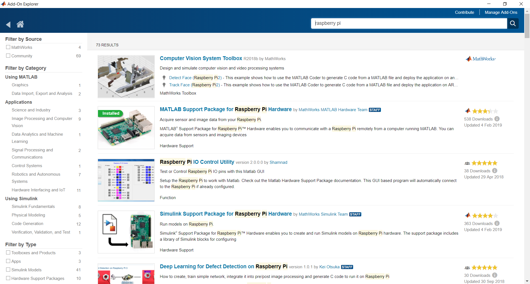
Task: Open MATLAB Support Package for Raspberry Pi Hardware
Action: [x=226, y=109]
